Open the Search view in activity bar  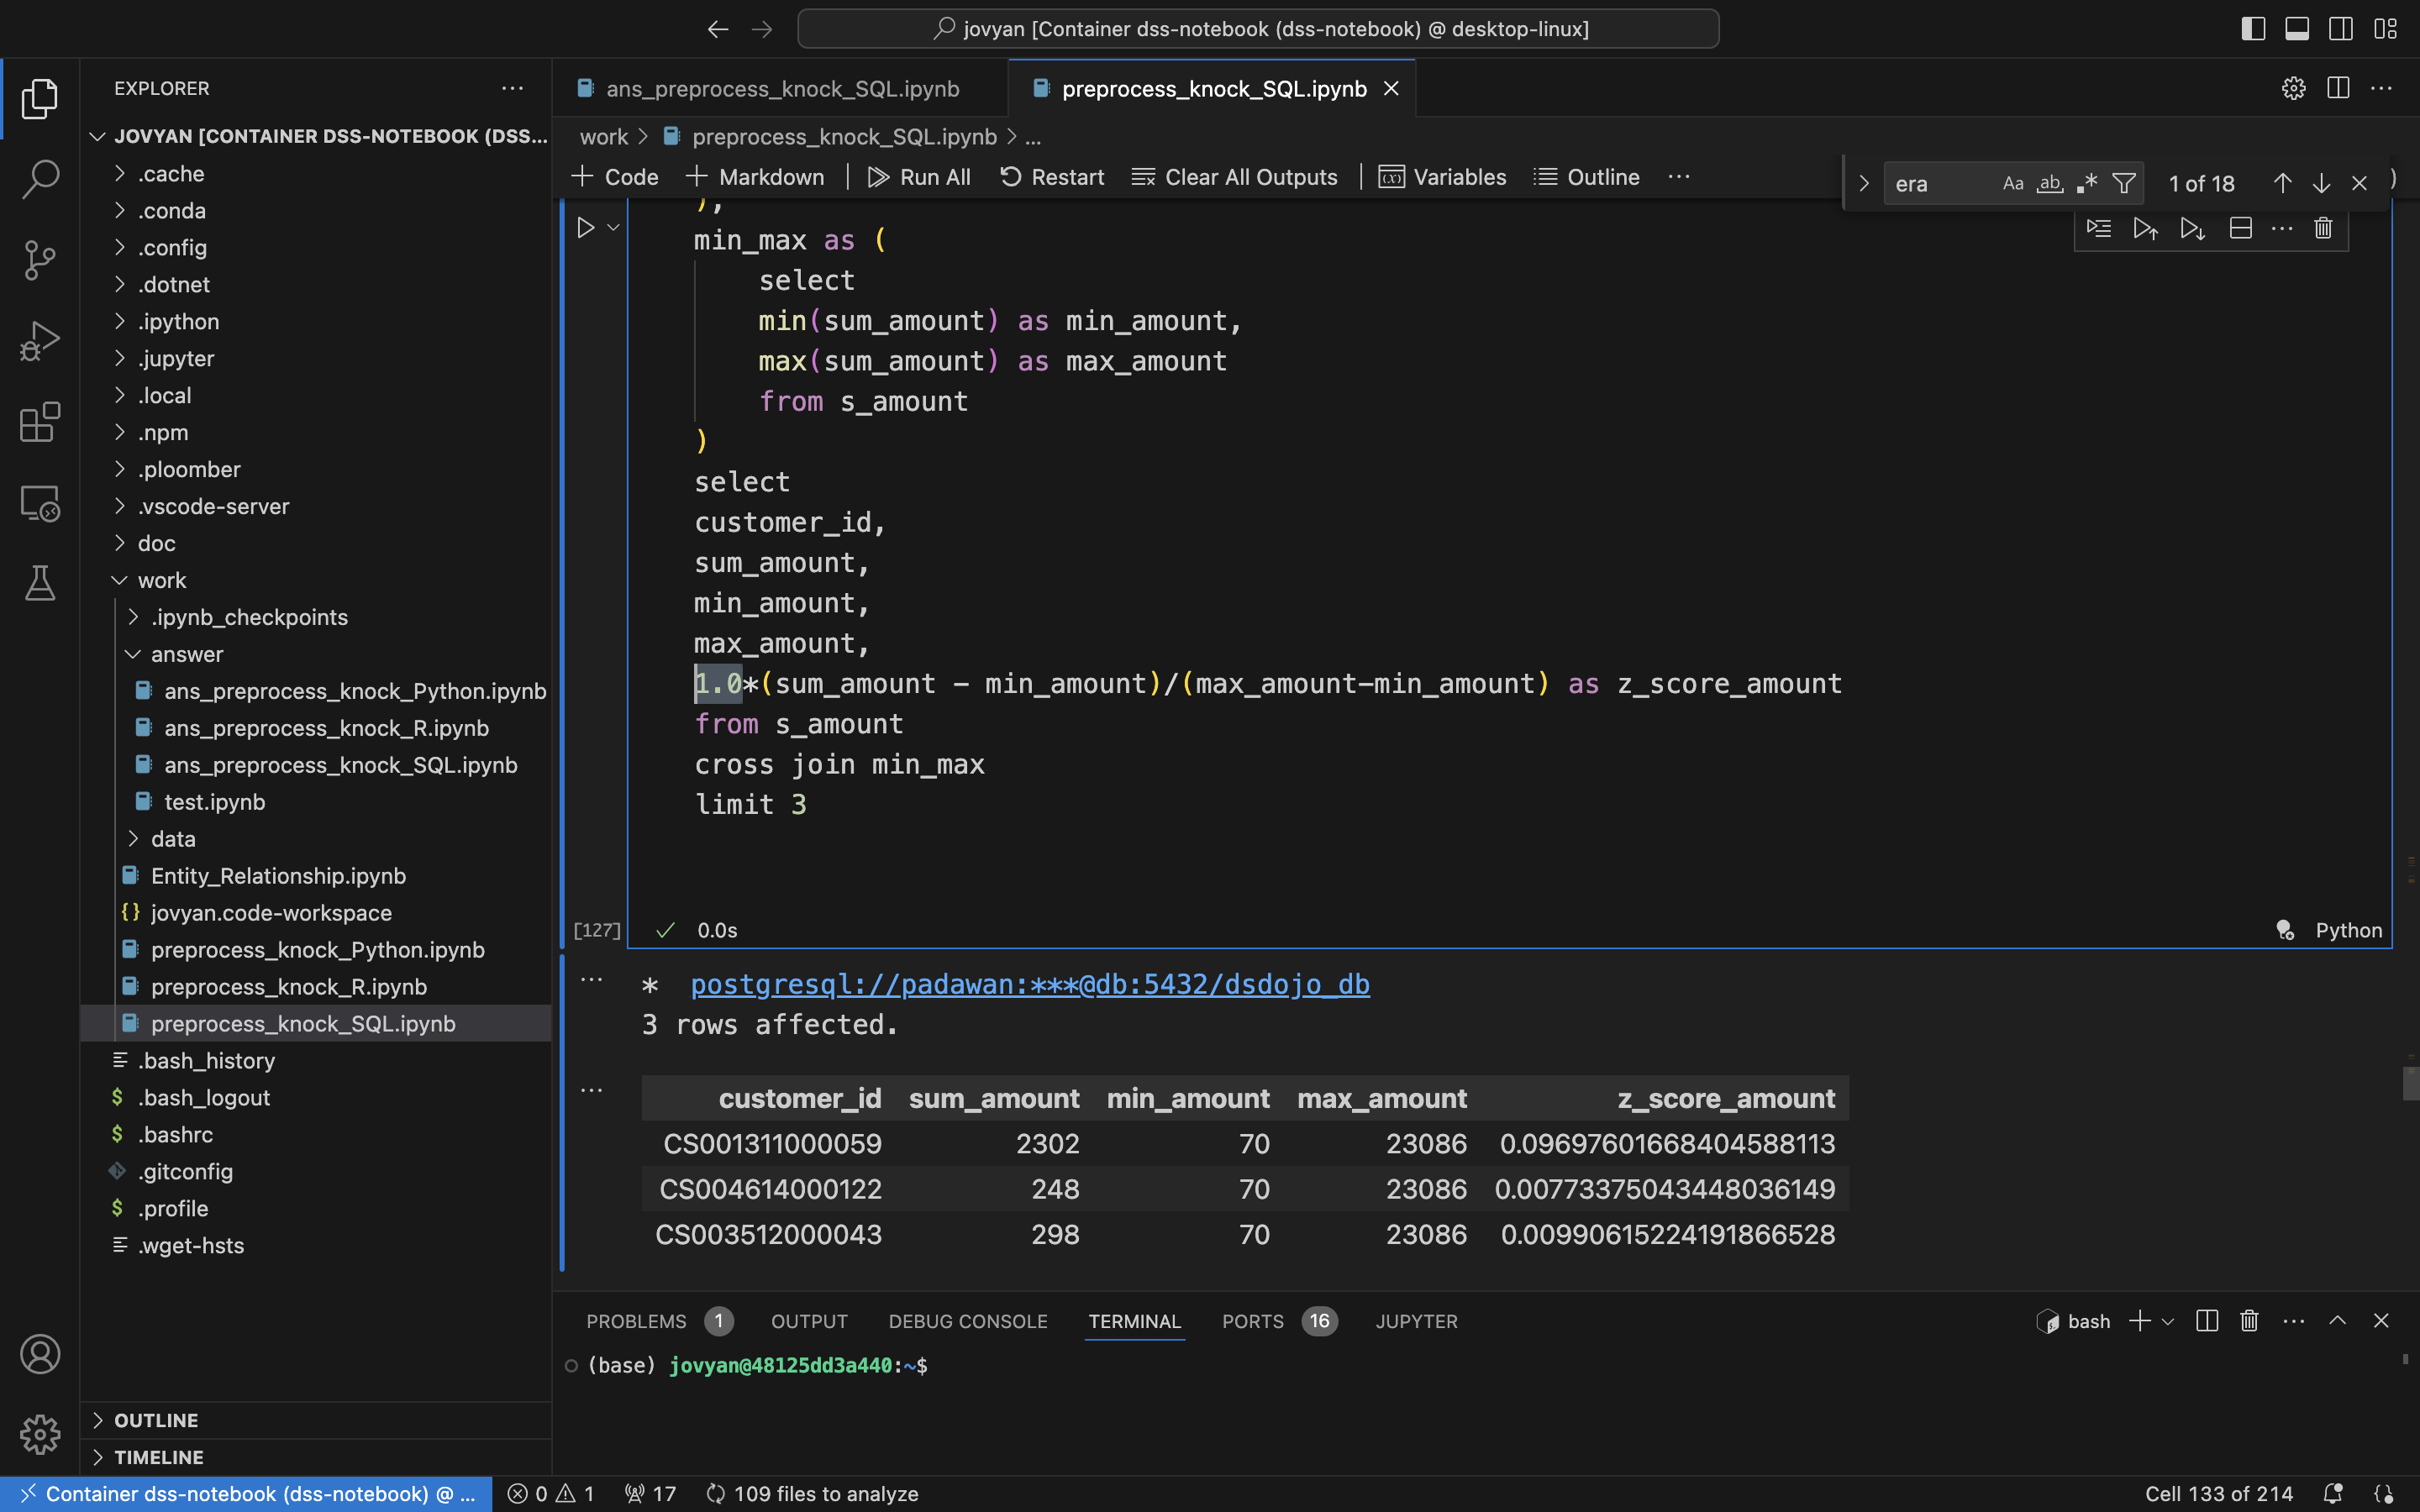pyautogui.click(x=40, y=179)
